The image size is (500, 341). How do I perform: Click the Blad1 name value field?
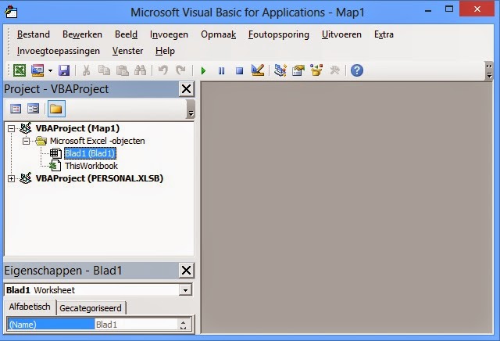(137, 325)
